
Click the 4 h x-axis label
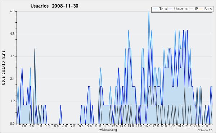pos(48,126)
